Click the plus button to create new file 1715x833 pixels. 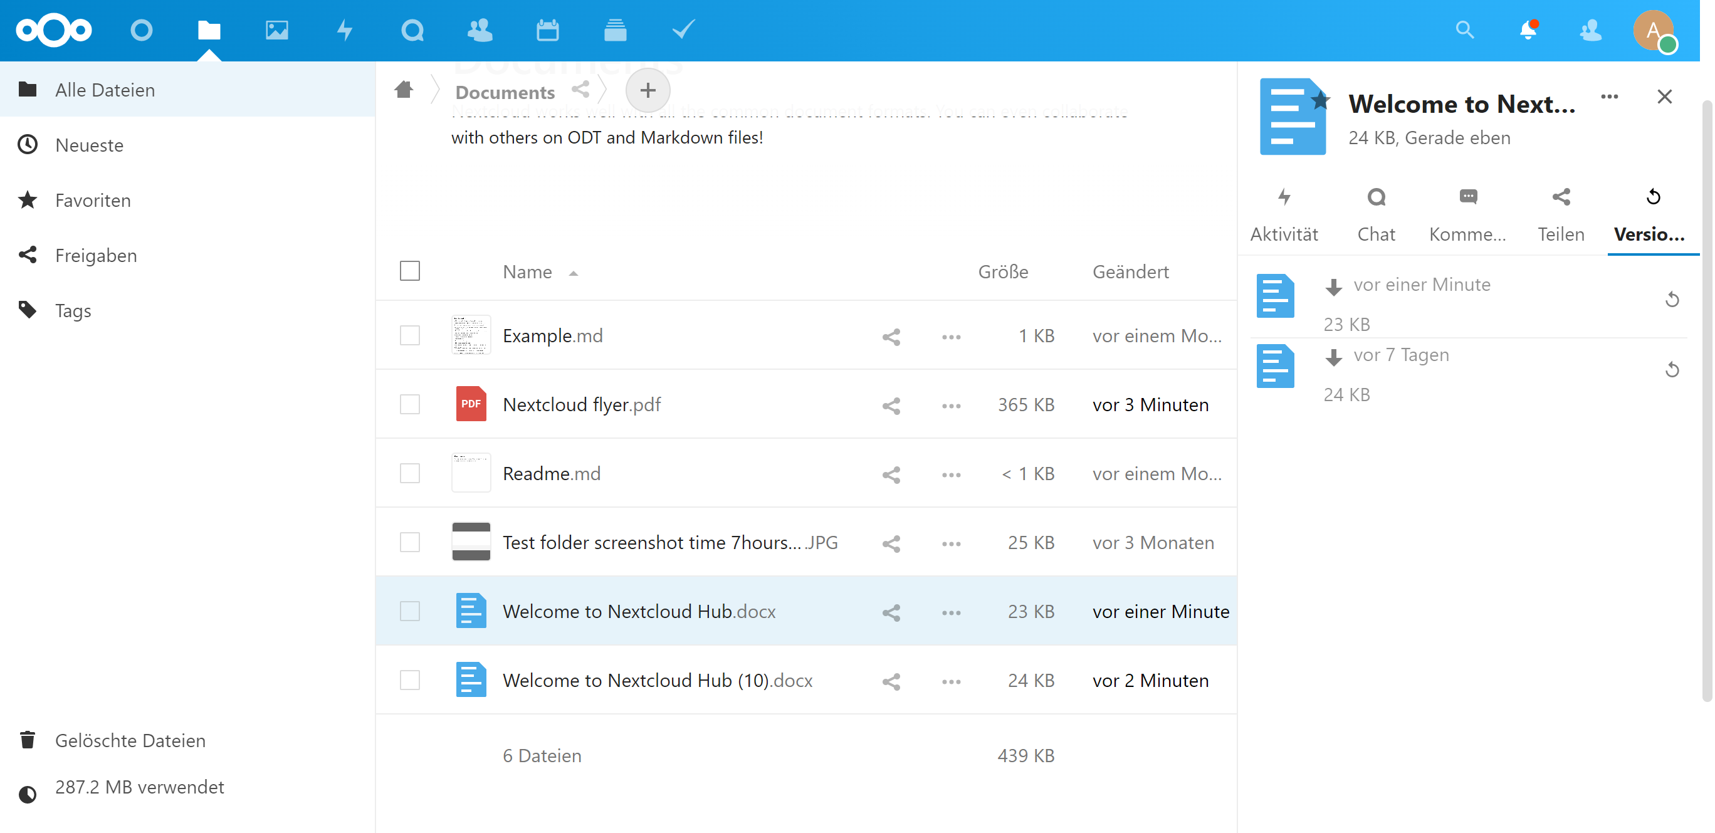coord(647,90)
